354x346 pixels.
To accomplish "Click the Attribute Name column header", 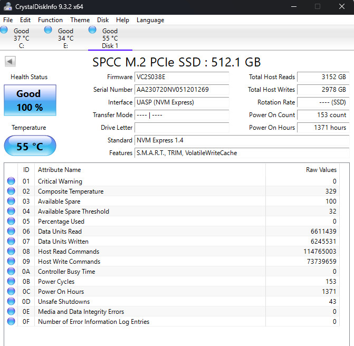I will pos(150,170).
